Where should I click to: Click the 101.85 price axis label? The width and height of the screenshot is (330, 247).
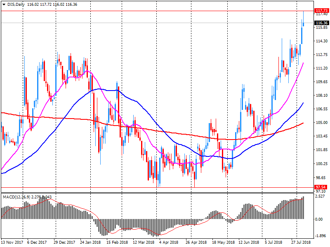(322, 150)
